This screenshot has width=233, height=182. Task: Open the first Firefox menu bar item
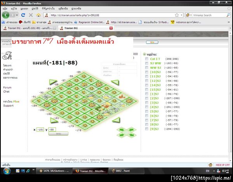click(5, 9)
